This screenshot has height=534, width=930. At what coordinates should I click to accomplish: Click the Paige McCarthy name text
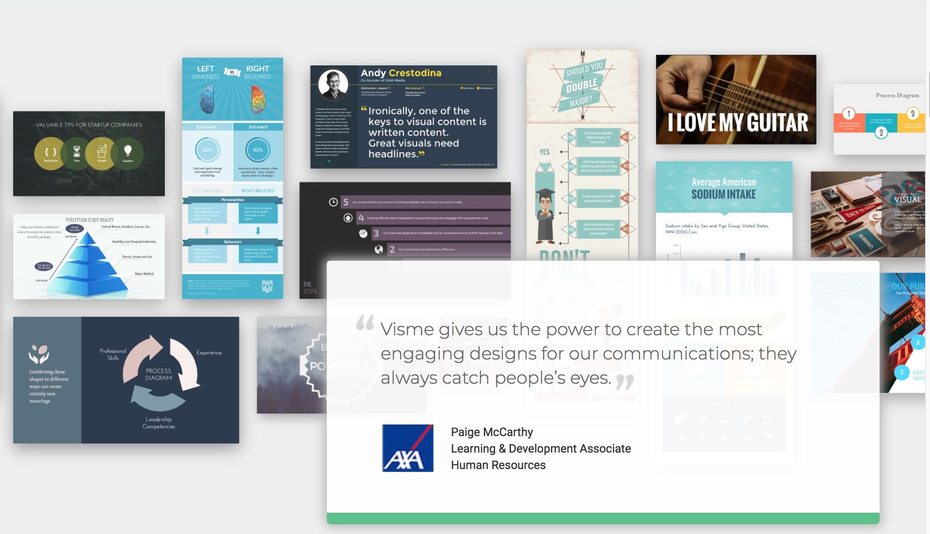coord(492,432)
